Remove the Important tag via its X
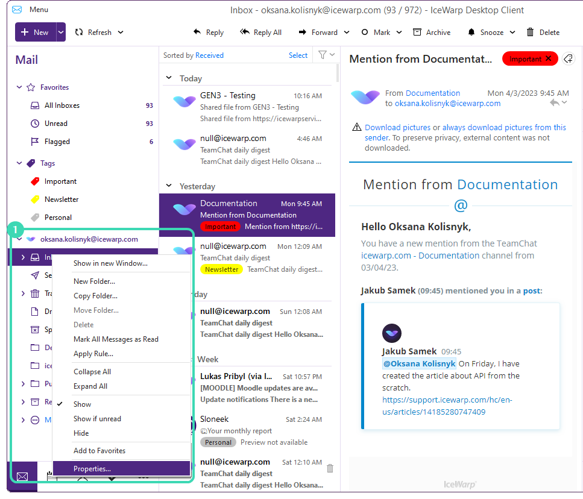Image resolution: width=583 pixels, height=499 pixels. (x=548, y=58)
